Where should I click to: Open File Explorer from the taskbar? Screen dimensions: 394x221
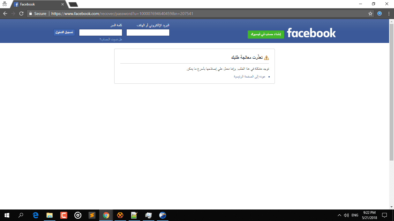click(x=50, y=215)
